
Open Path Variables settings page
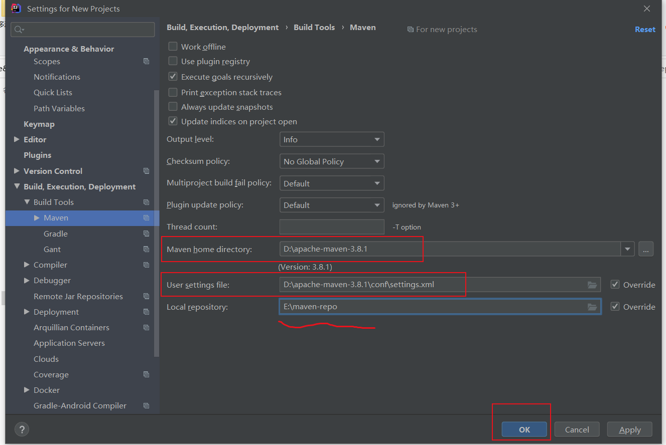[59, 108]
